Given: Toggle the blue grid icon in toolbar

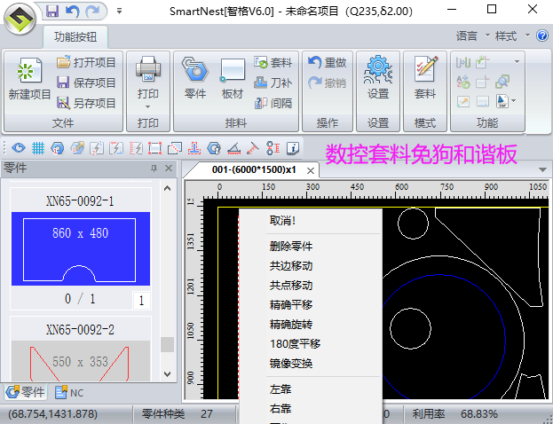Looking at the screenshot, I should pyautogui.click(x=38, y=148).
